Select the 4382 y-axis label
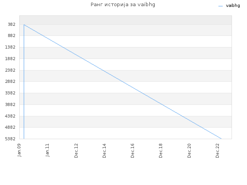 [x=10, y=116]
